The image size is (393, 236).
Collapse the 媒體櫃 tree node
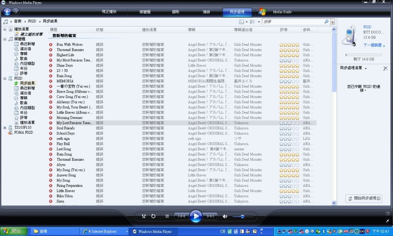[5, 39]
